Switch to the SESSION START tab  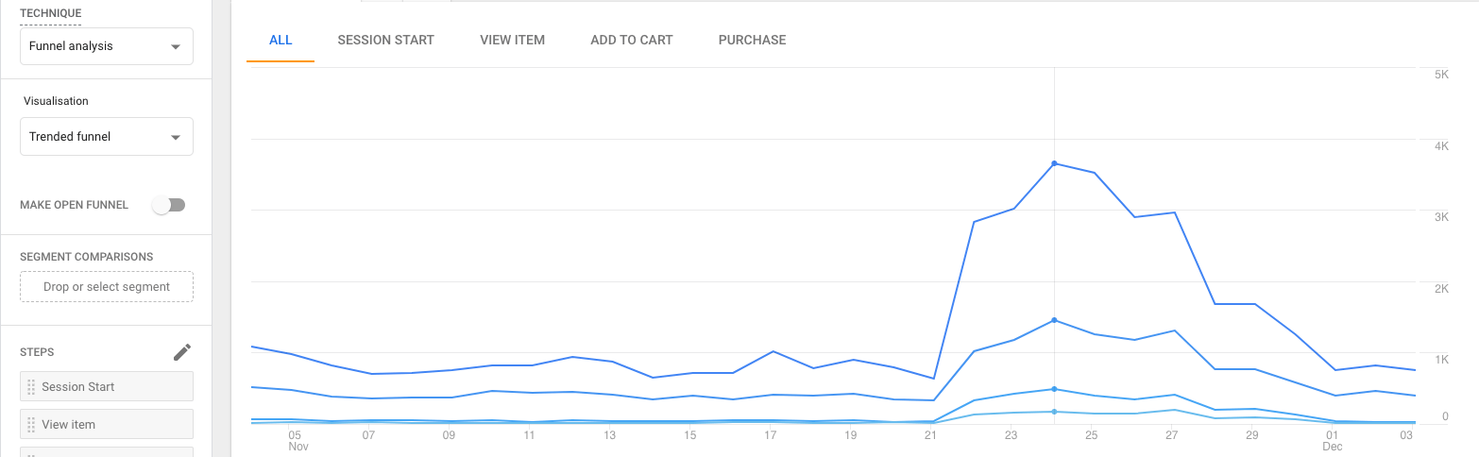385,41
